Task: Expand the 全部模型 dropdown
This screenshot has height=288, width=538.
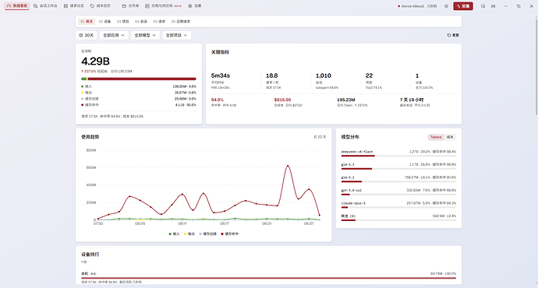Action: pos(145,35)
